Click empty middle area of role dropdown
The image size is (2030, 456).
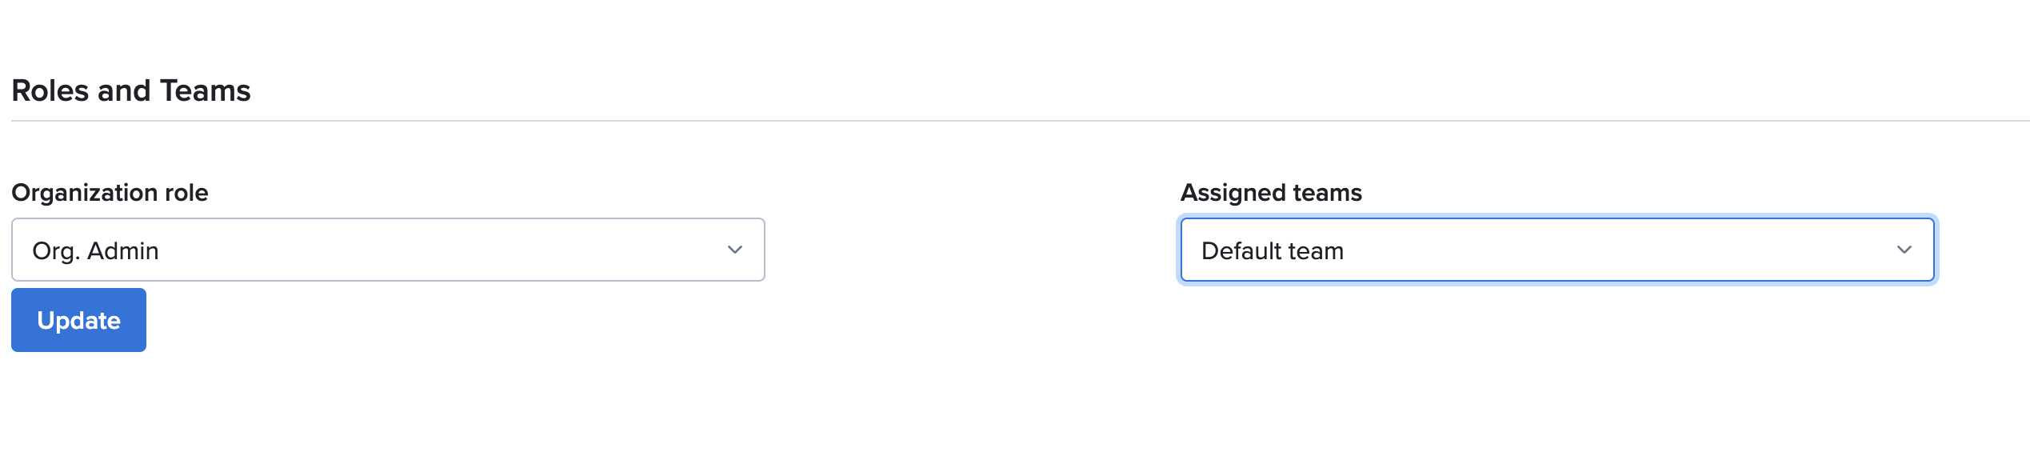pos(440,250)
